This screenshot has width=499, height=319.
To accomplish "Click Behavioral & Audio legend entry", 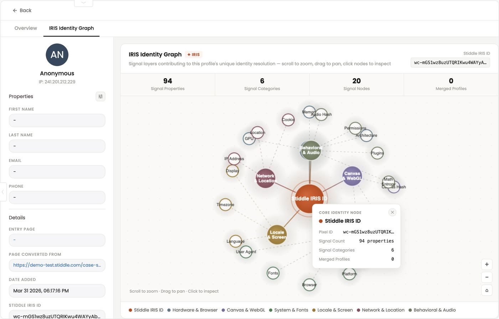I will pos(432,310).
